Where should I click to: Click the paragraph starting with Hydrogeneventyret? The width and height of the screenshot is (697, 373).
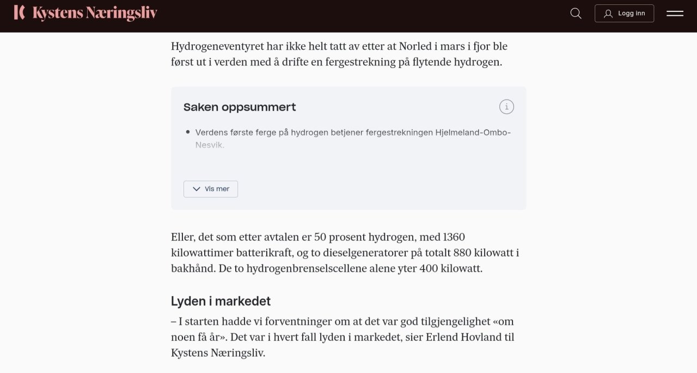pyautogui.click(x=339, y=54)
